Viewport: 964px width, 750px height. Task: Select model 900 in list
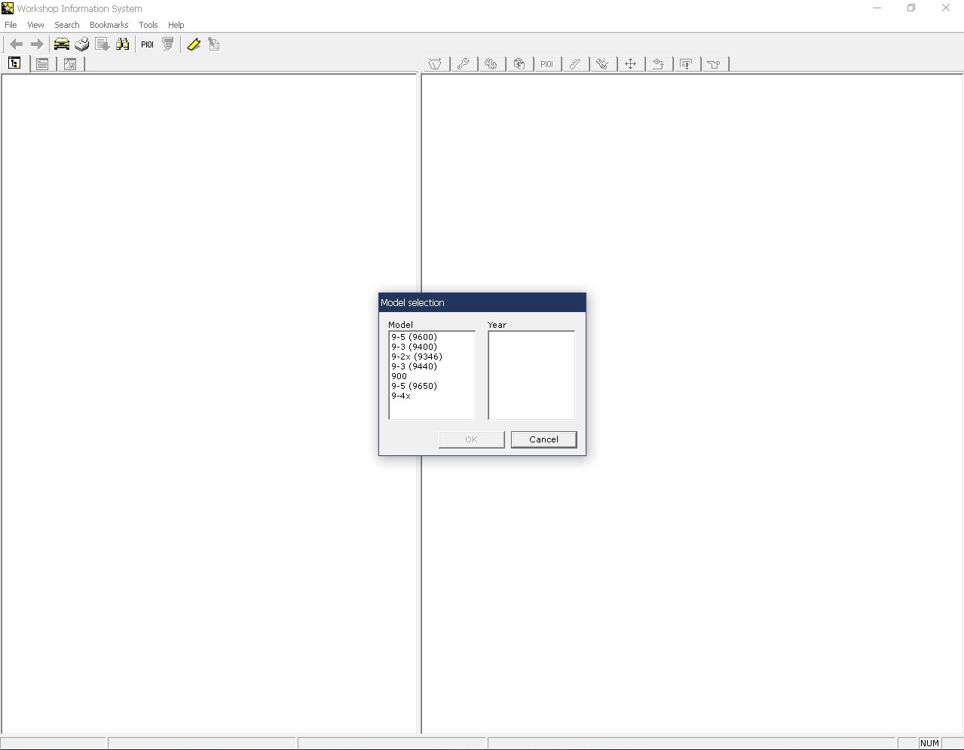[399, 376]
